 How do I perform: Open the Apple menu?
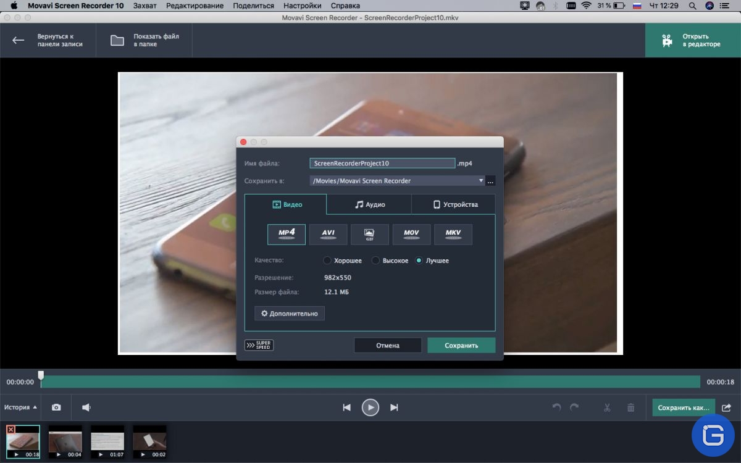(x=14, y=6)
